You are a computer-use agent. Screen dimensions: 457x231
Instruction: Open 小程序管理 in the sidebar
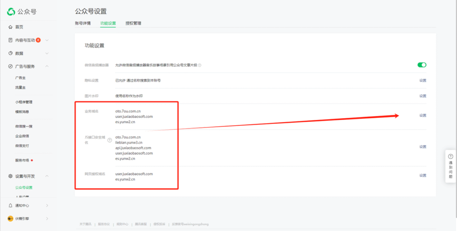24,102
